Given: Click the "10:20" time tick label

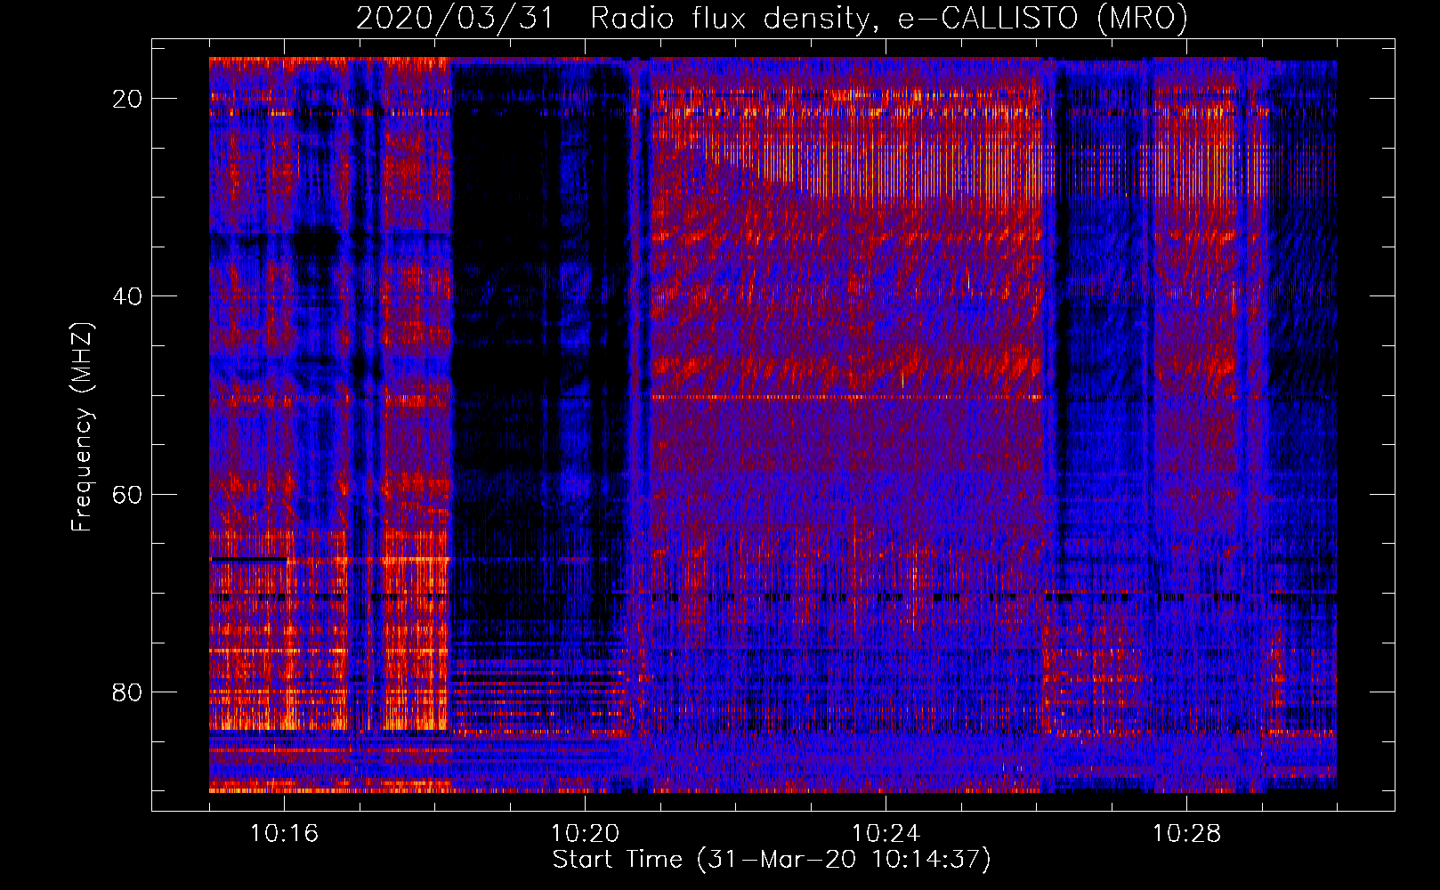Looking at the screenshot, I should (585, 834).
